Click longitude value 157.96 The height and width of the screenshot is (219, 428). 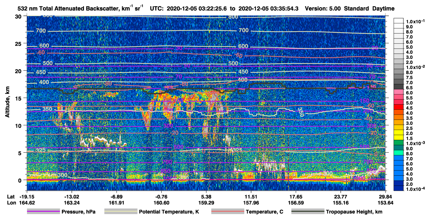point(251,203)
